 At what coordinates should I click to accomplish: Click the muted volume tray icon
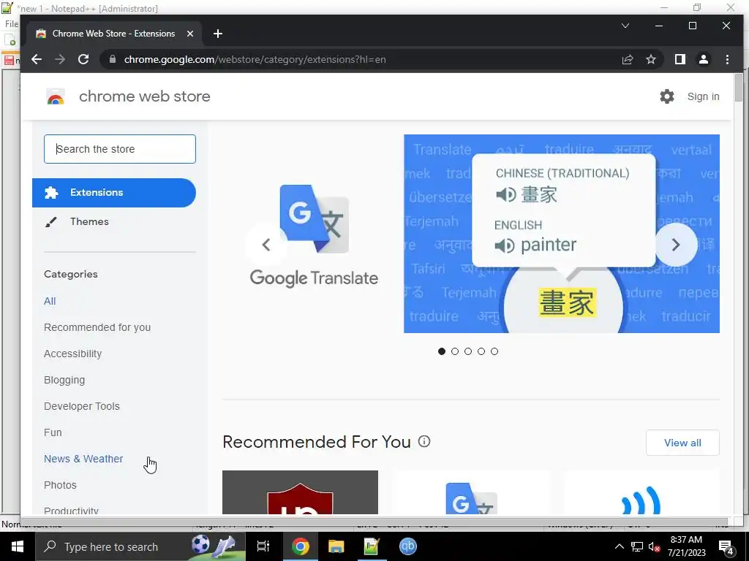(654, 546)
